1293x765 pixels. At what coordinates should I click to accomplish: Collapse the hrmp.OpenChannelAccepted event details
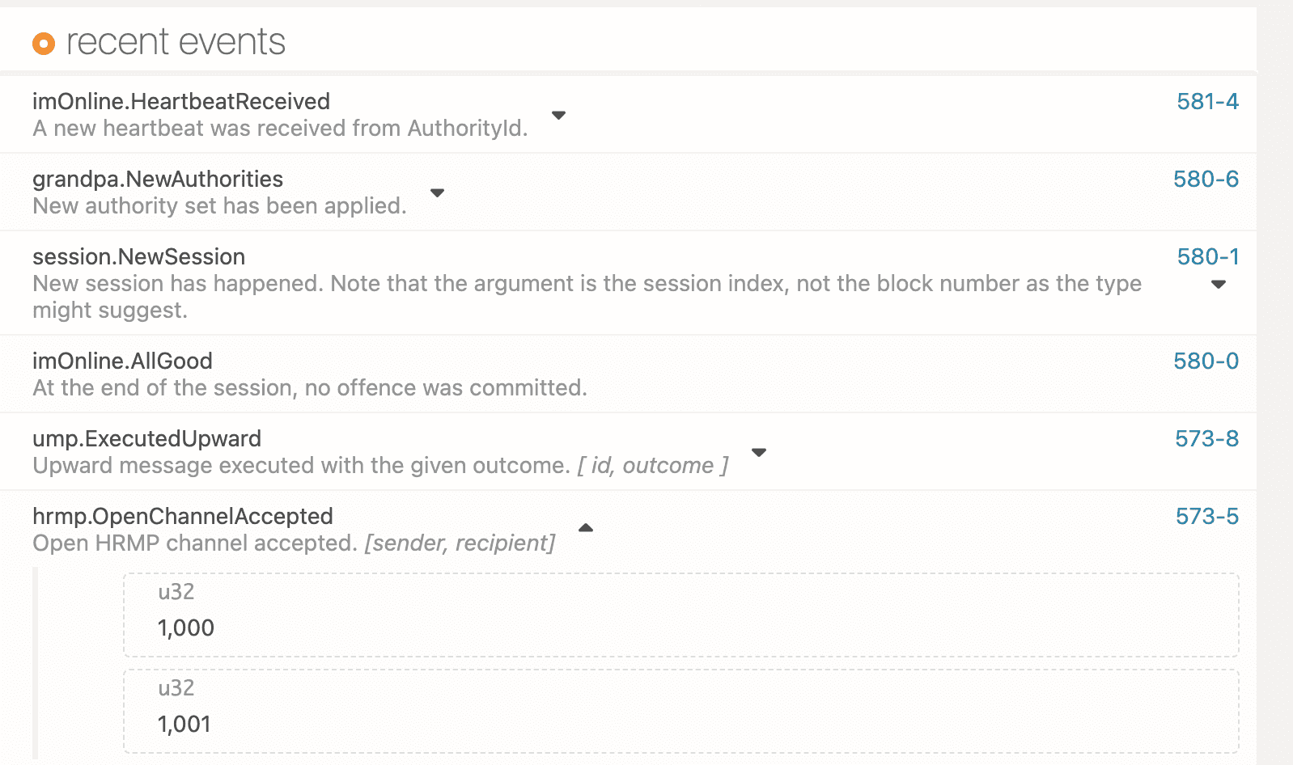585,528
